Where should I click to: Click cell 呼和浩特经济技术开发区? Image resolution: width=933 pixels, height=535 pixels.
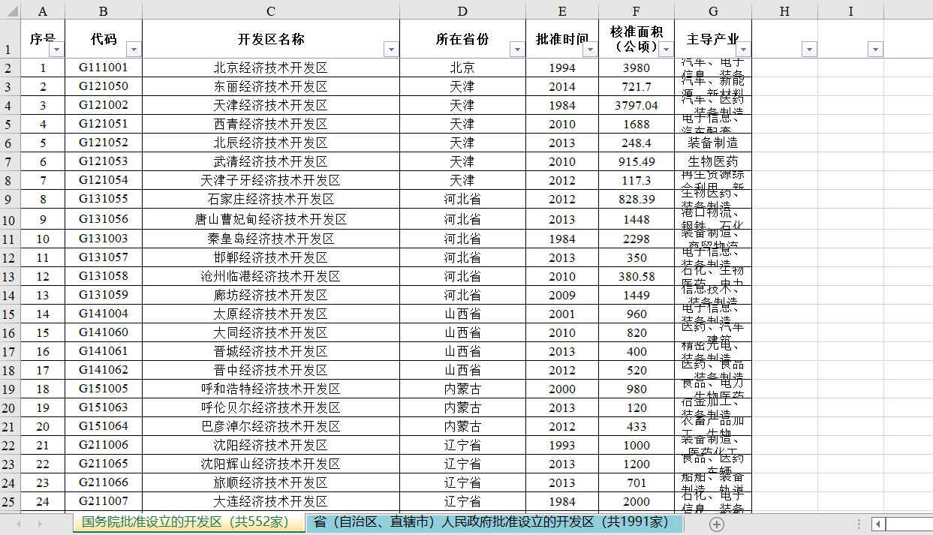point(271,389)
